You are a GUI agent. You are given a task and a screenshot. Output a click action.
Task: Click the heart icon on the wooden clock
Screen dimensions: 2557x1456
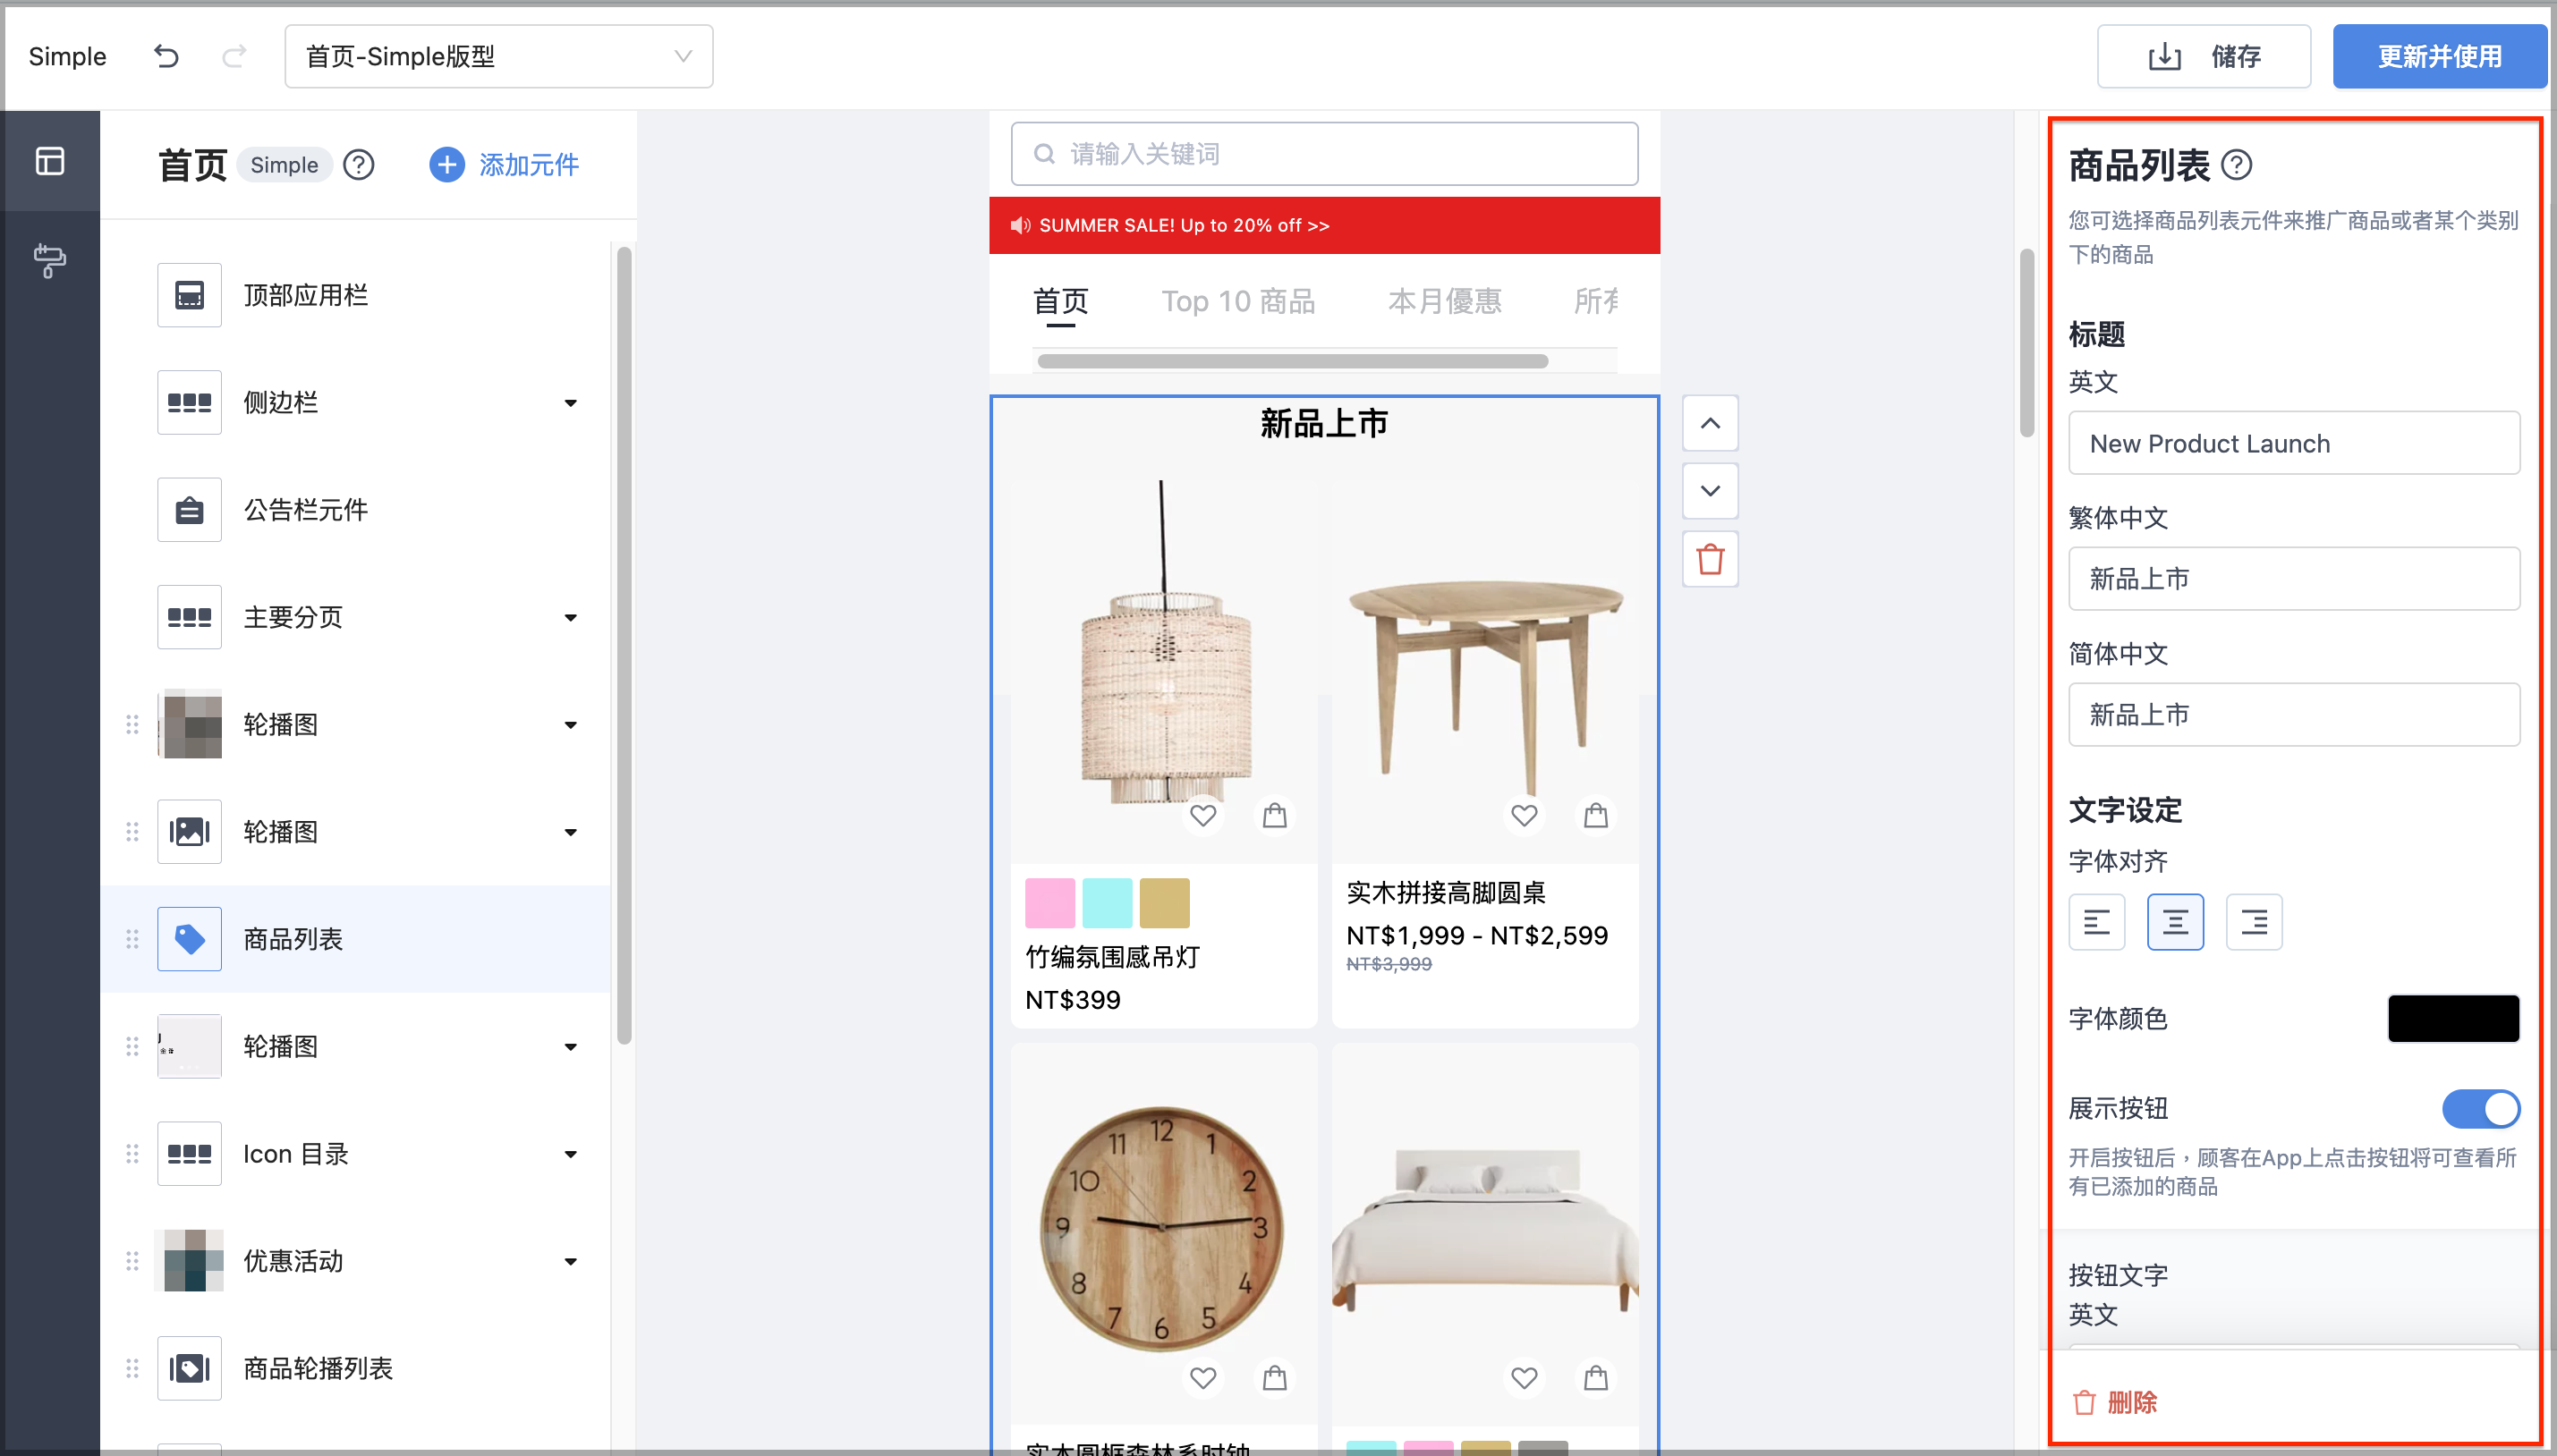[x=1203, y=1378]
